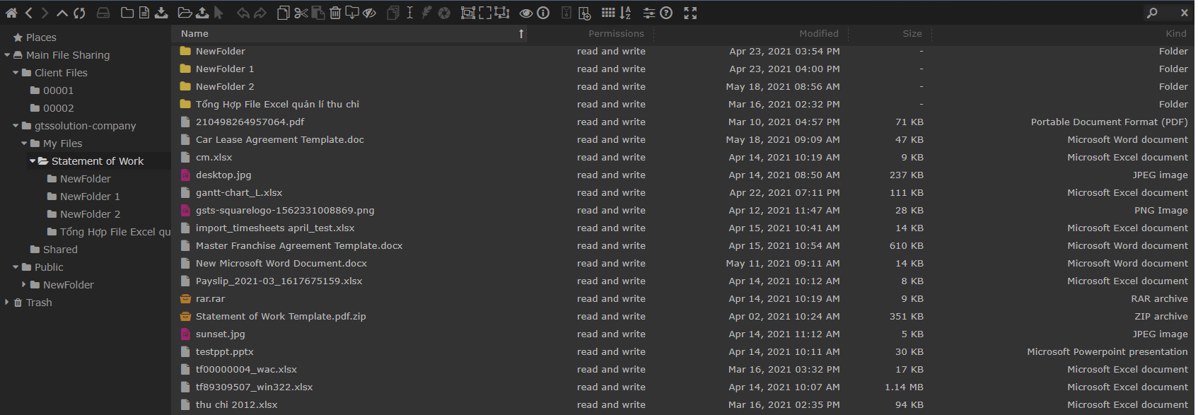Collapse the Statement of Work tree node

(33, 161)
